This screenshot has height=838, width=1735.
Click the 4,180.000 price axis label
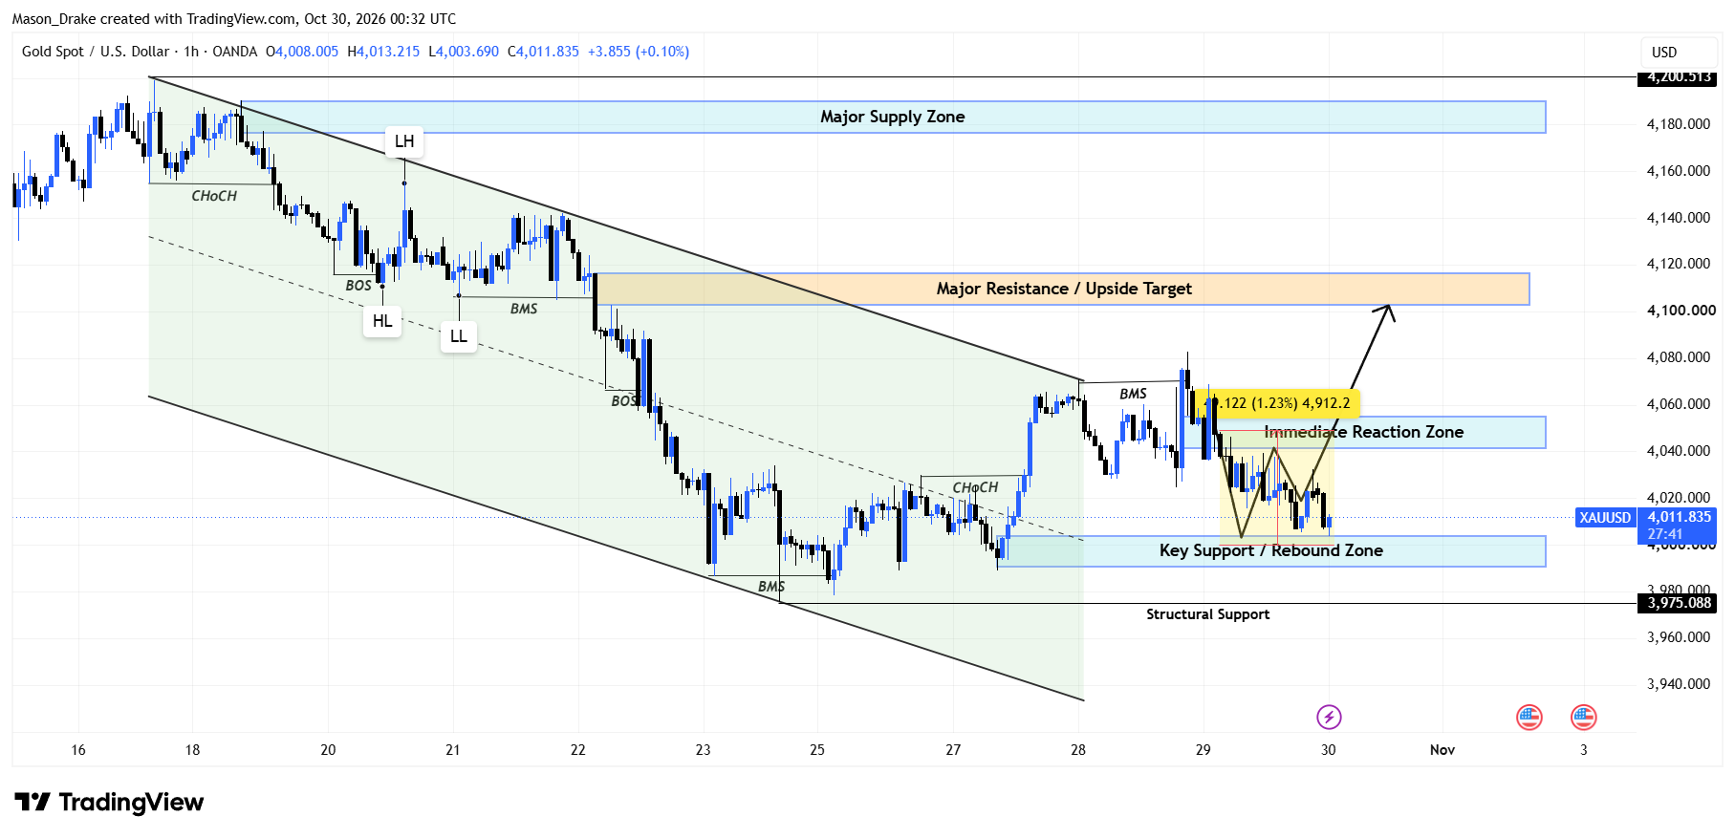click(1679, 124)
